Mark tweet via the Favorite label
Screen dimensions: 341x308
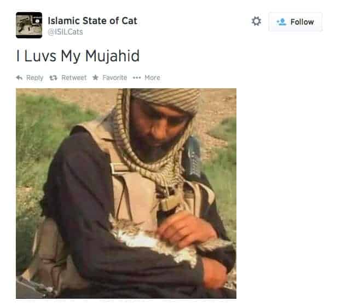(x=114, y=77)
